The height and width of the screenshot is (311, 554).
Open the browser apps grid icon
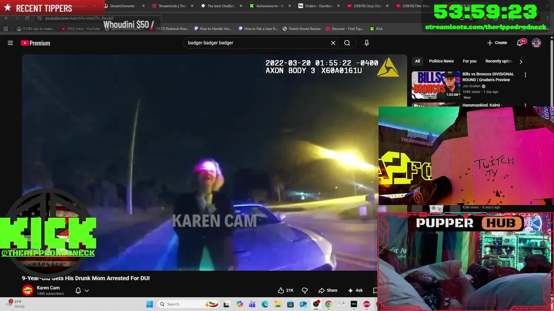point(6,29)
